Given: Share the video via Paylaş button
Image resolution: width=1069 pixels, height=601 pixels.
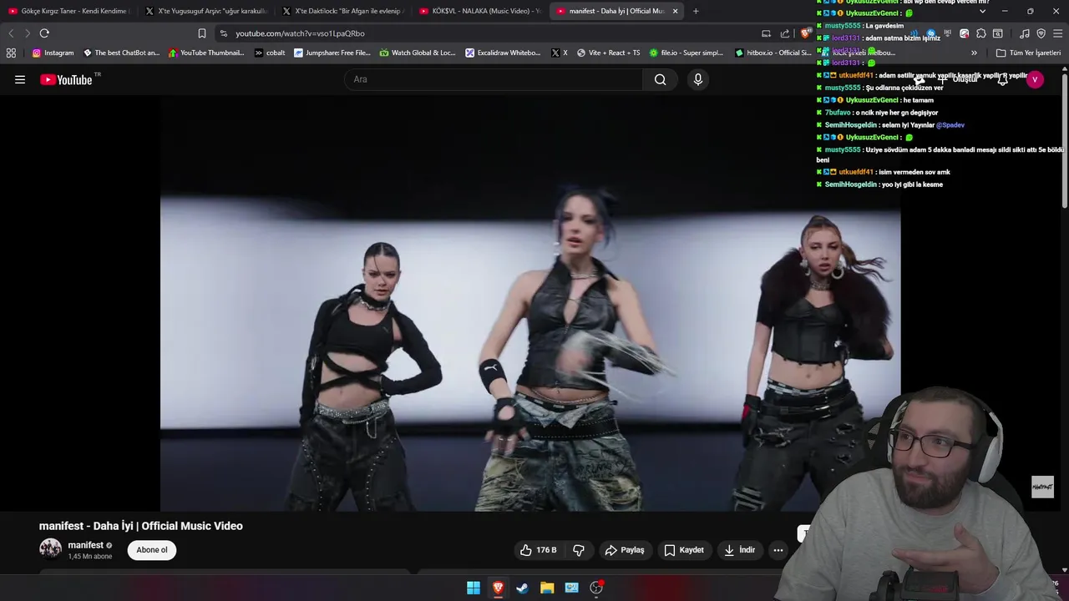Looking at the screenshot, I should pyautogui.click(x=625, y=550).
